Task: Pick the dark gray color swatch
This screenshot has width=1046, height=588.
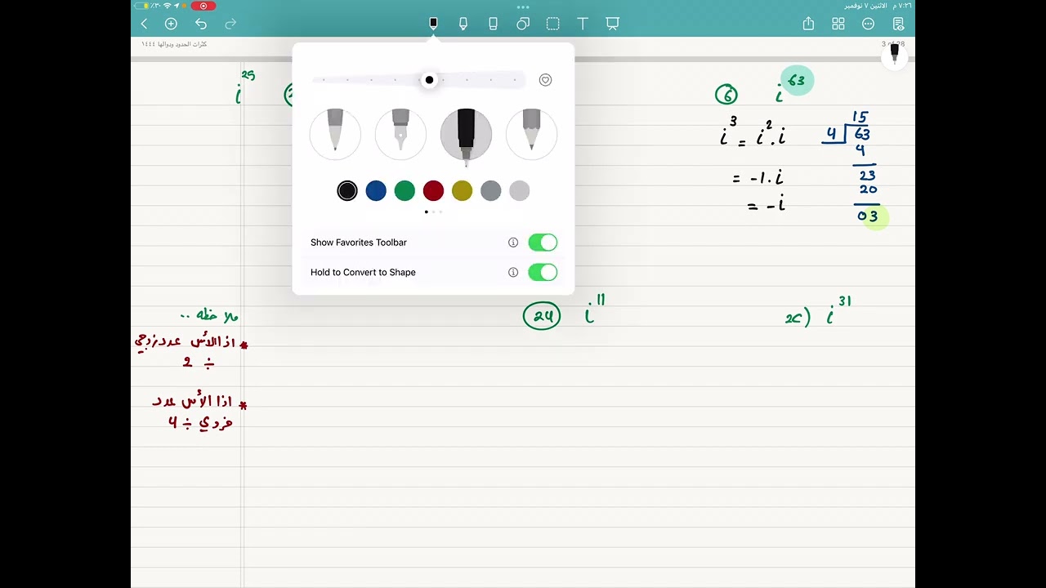Action: tap(490, 191)
